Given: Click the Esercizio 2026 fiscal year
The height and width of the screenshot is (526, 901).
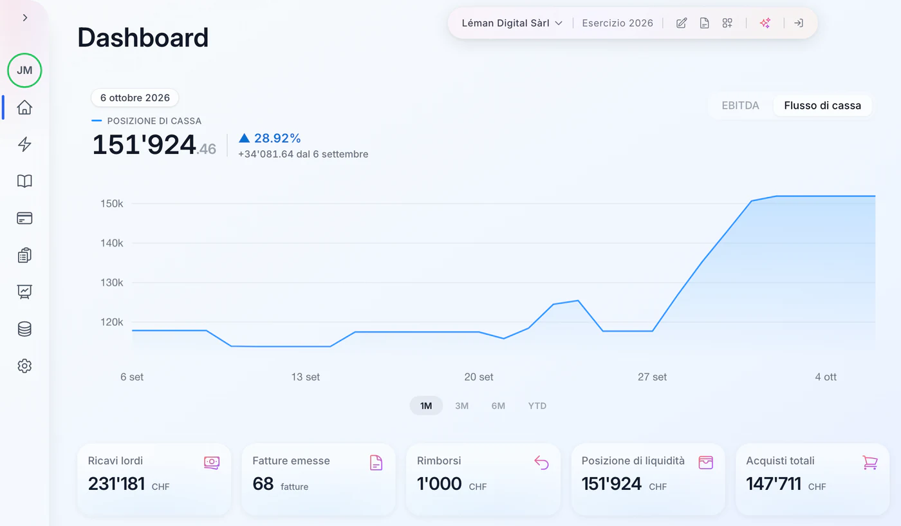Looking at the screenshot, I should click(x=617, y=23).
